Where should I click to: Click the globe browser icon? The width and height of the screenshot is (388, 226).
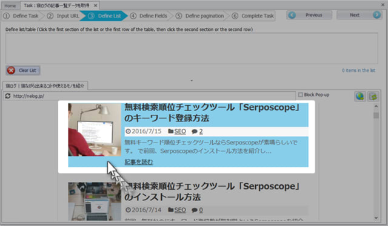pos(360,96)
